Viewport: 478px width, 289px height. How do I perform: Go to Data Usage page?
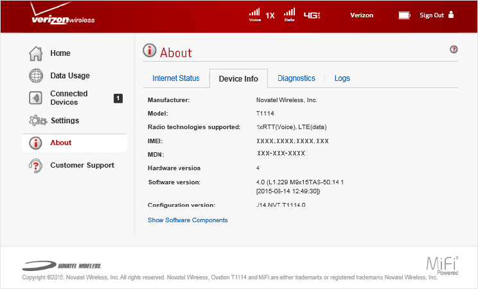(70, 76)
